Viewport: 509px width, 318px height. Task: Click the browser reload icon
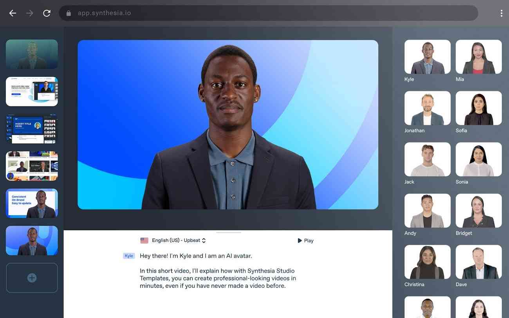(x=47, y=13)
